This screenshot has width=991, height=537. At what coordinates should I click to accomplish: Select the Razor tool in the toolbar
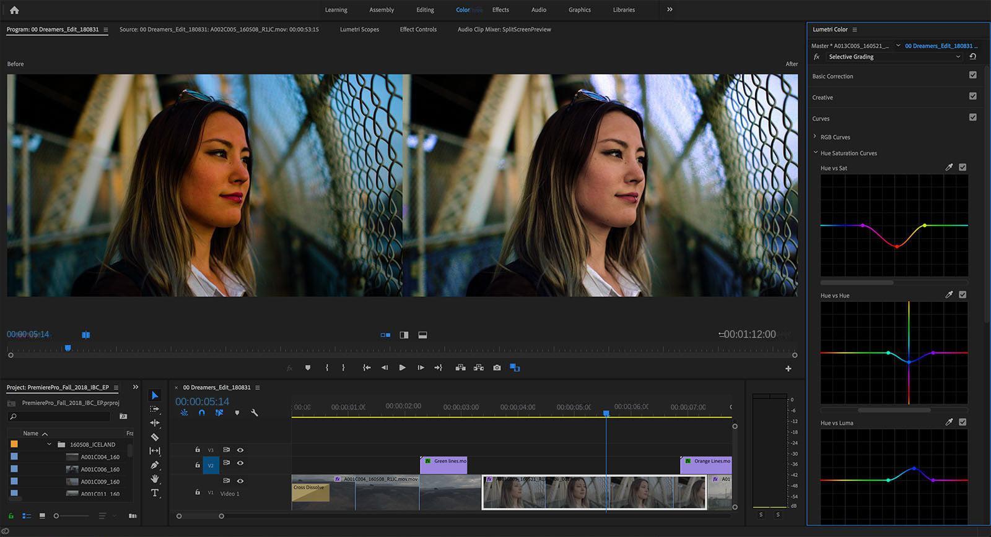pyautogui.click(x=155, y=437)
